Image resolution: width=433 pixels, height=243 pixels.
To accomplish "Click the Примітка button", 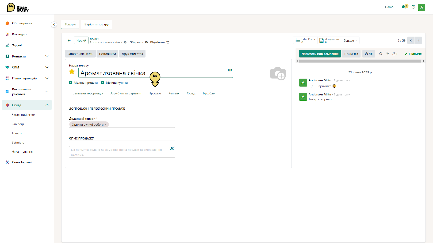I will [x=351, y=54].
